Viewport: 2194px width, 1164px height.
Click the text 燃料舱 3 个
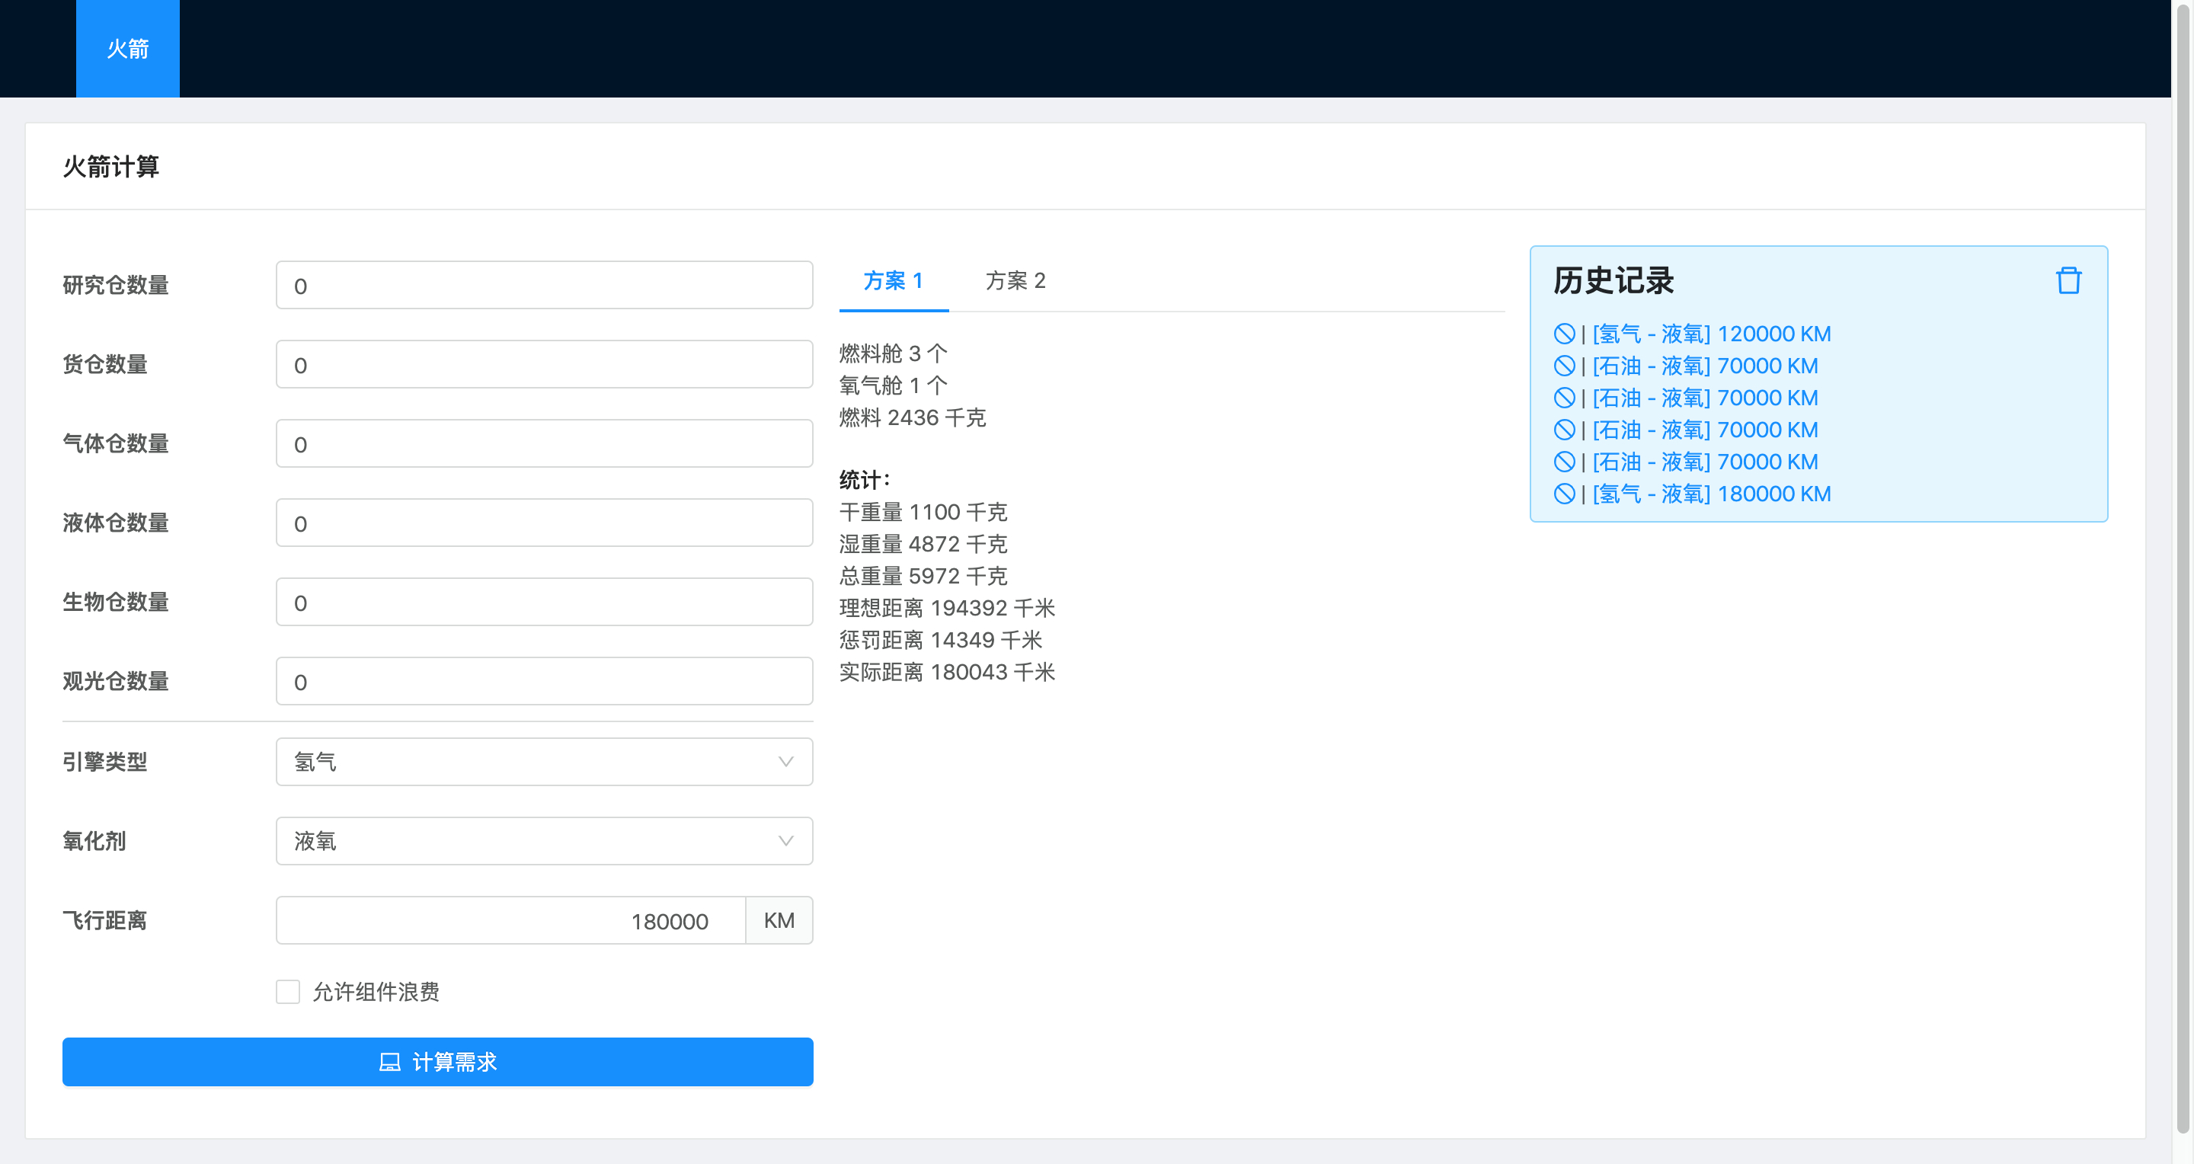893,353
